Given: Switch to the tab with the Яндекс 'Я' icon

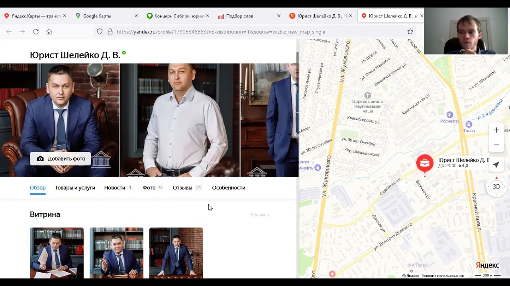Looking at the screenshot, I should pos(320,16).
